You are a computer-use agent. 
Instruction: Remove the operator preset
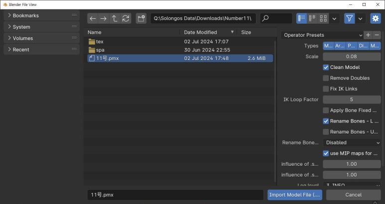coord(377,35)
